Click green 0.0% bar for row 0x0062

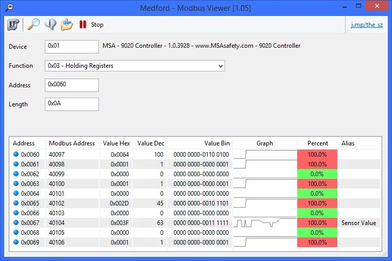317,174
